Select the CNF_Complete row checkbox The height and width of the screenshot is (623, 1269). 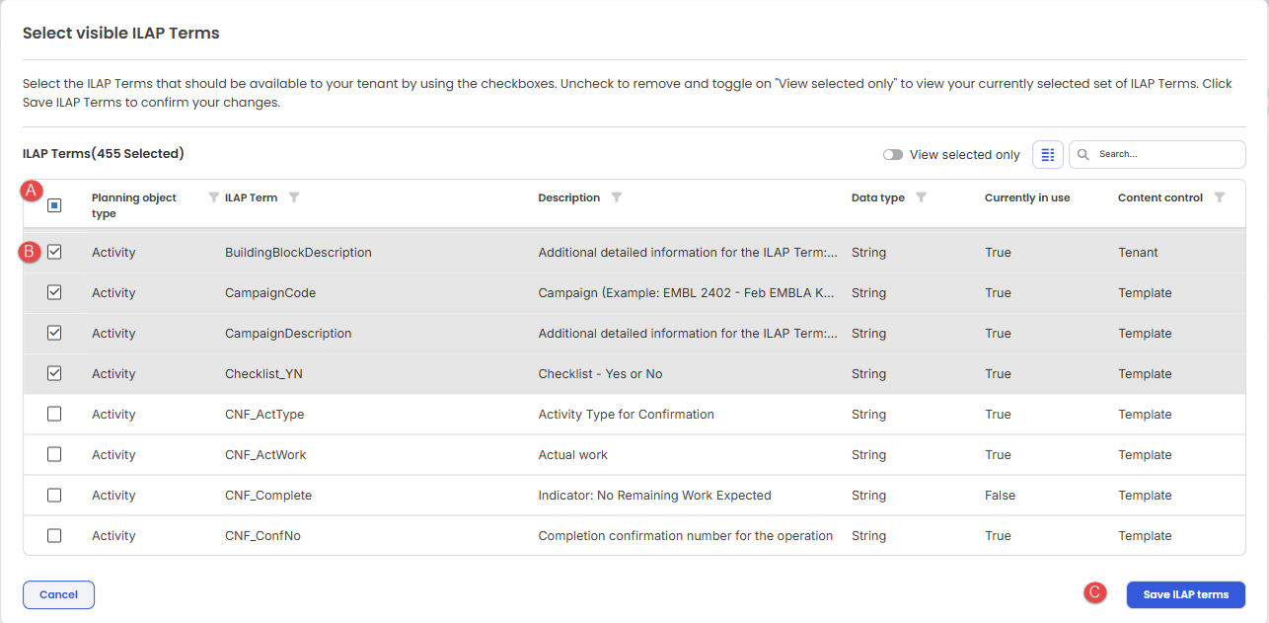(x=54, y=496)
